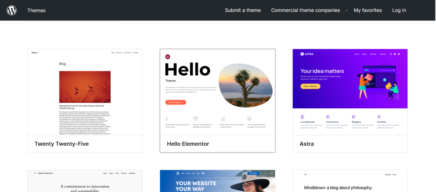Click the Elementor logo icon in Hello preview
Viewport: 436px width, 192px height.
pyautogui.click(x=168, y=56)
